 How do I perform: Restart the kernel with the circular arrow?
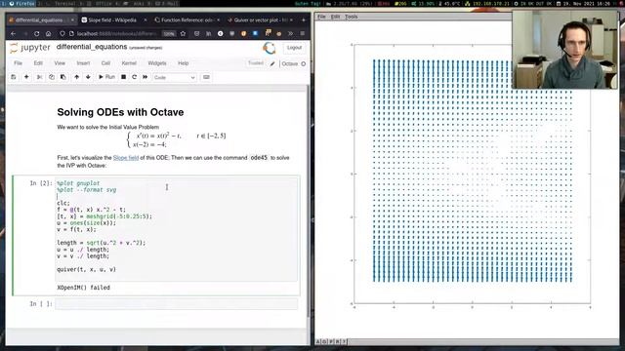pyautogui.click(x=135, y=77)
